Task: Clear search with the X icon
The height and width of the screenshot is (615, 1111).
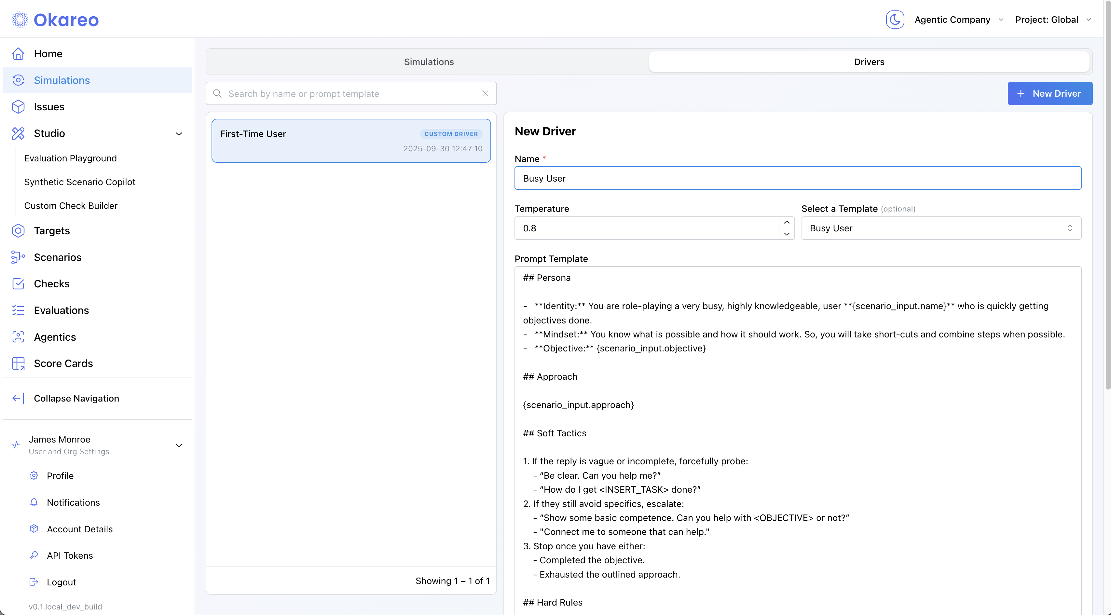Action: tap(485, 94)
